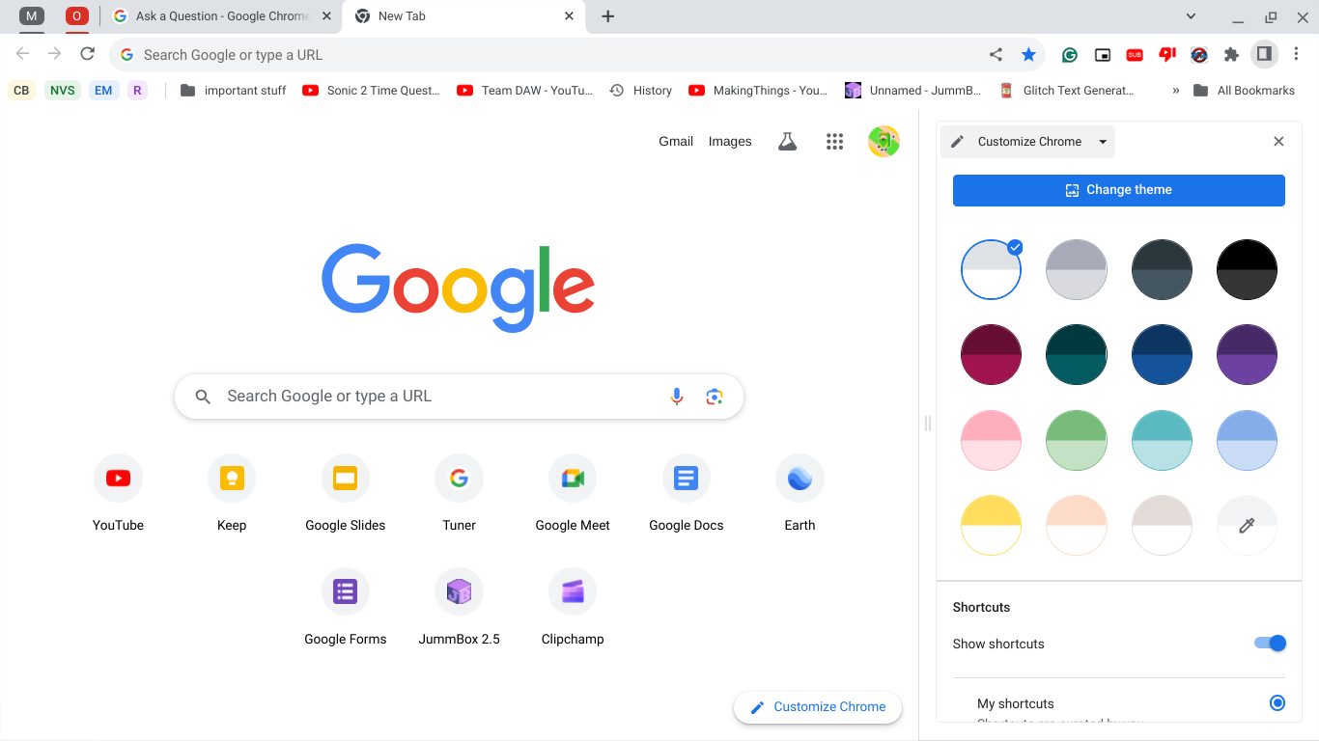Open the important stuff bookmark folder
Viewport: 1319px width, 741px height.
234,91
